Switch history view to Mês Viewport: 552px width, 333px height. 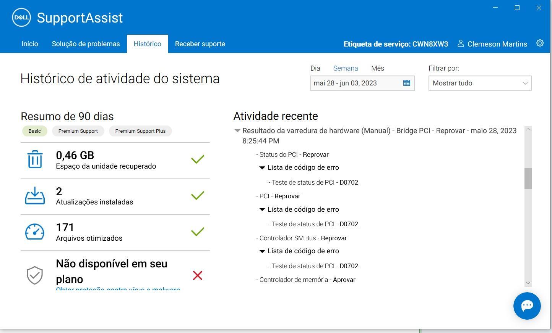(x=378, y=68)
